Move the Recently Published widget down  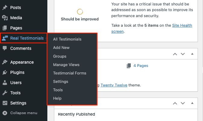click(x=183, y=103)
